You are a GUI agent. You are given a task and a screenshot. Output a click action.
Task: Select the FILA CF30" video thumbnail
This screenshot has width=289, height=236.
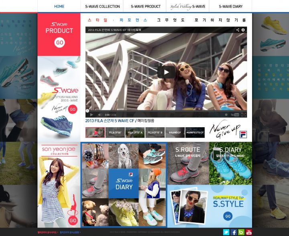(x=115, y=132)
